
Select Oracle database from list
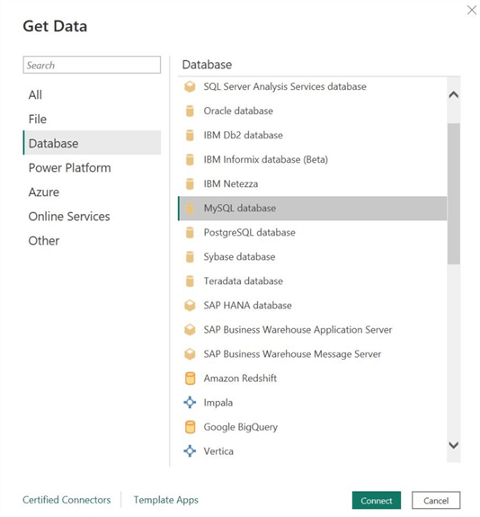313,111
